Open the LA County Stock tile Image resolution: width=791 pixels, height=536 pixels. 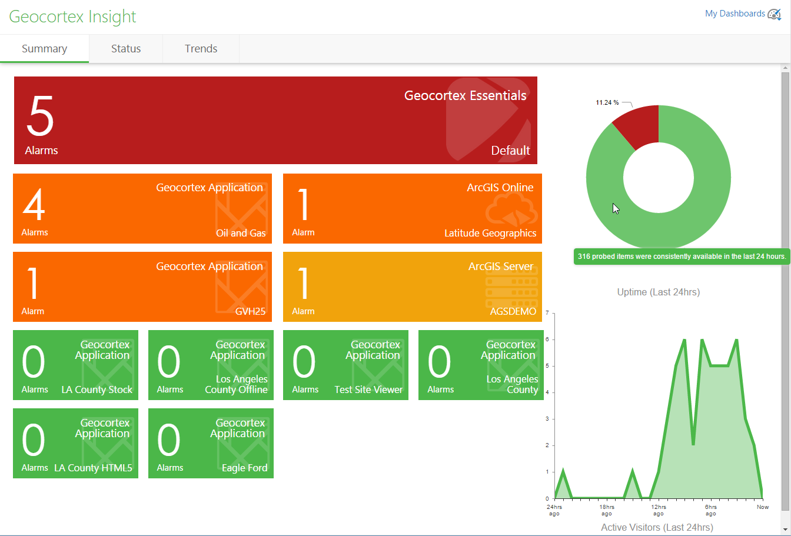[x=75, y=365]
